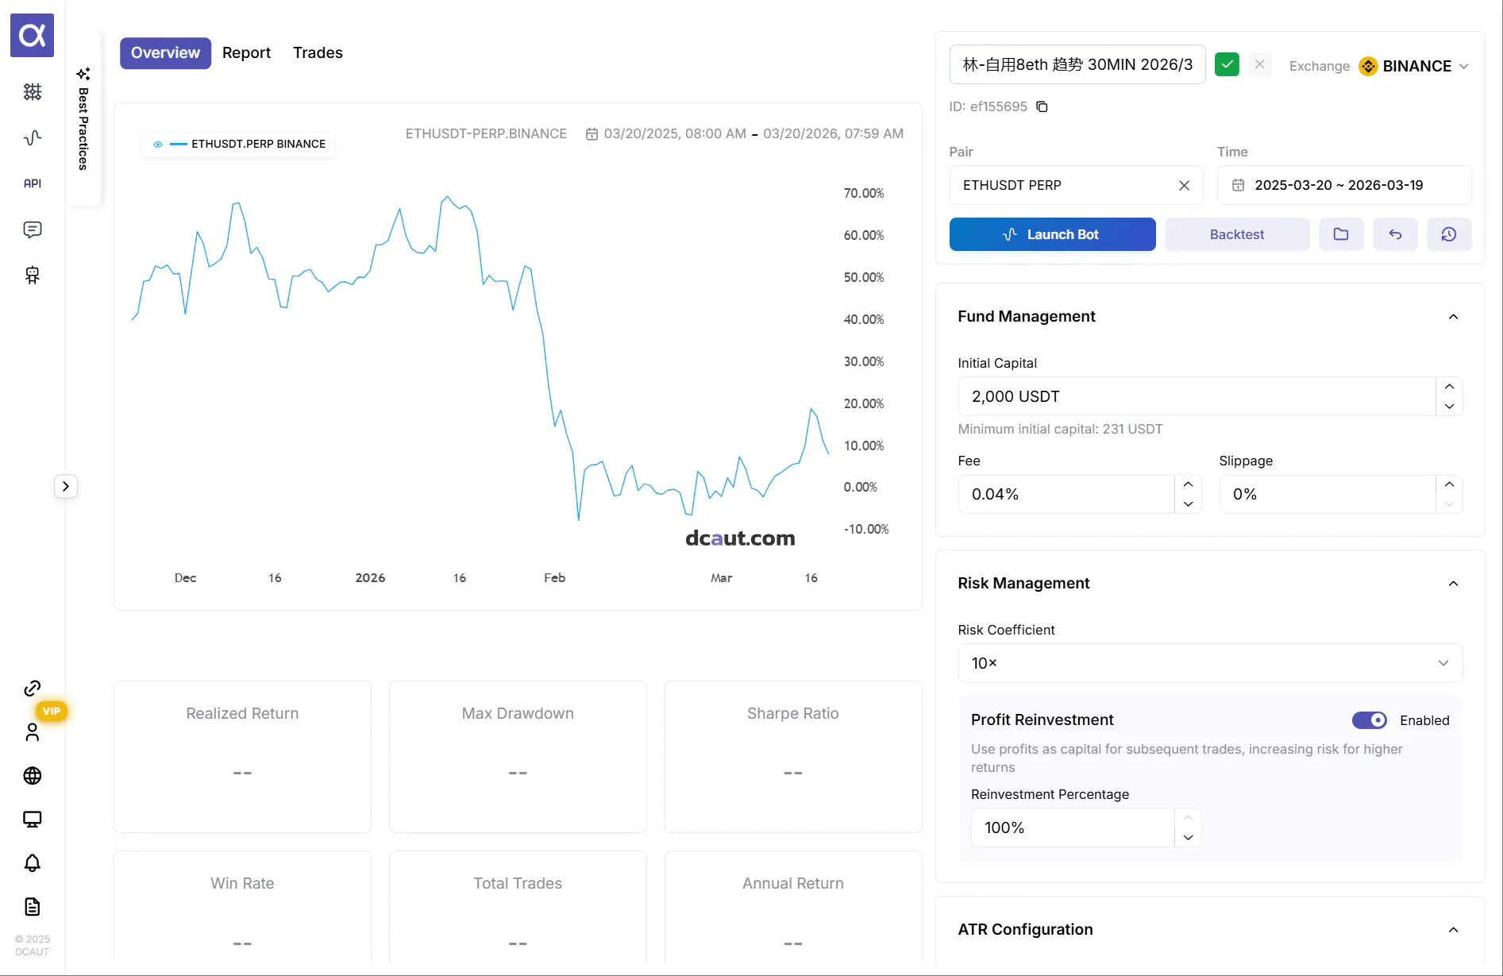Open the folder icon next to Backtest
Screen dimensions: 1503x976
point(1341,234)
